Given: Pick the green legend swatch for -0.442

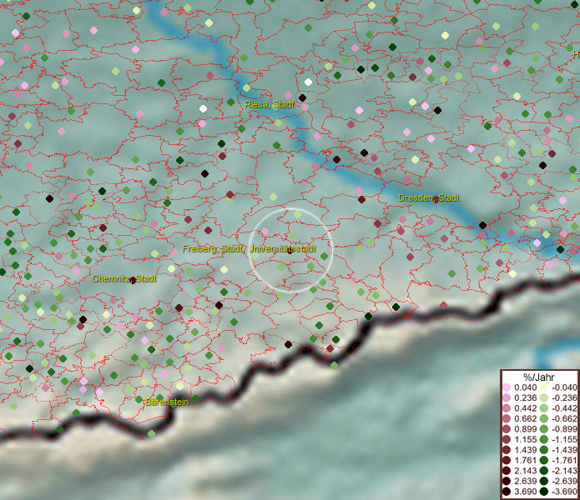Looking at the screenshot, I should point(544,408).
